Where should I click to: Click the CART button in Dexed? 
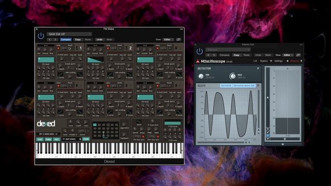point(40,139)
